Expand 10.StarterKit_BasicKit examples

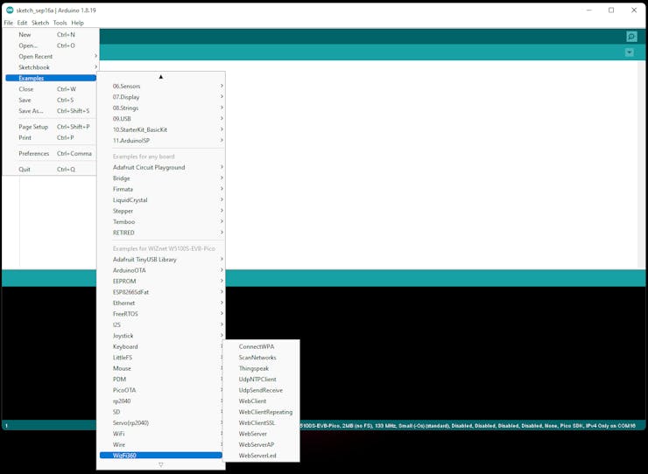coord(161,129)
